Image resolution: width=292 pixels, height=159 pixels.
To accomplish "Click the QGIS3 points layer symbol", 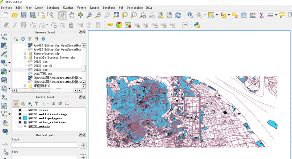I will pos(25,126).
